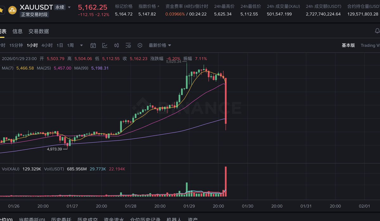Viewport: 380px width, 221px height.
Task: Click the calendar go-to-date icon
Action: click(93, 45)
